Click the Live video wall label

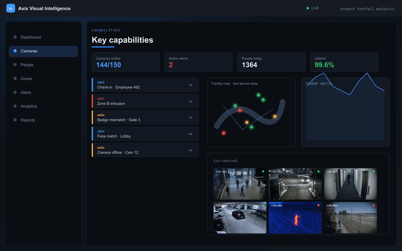[x=225, y=161]
